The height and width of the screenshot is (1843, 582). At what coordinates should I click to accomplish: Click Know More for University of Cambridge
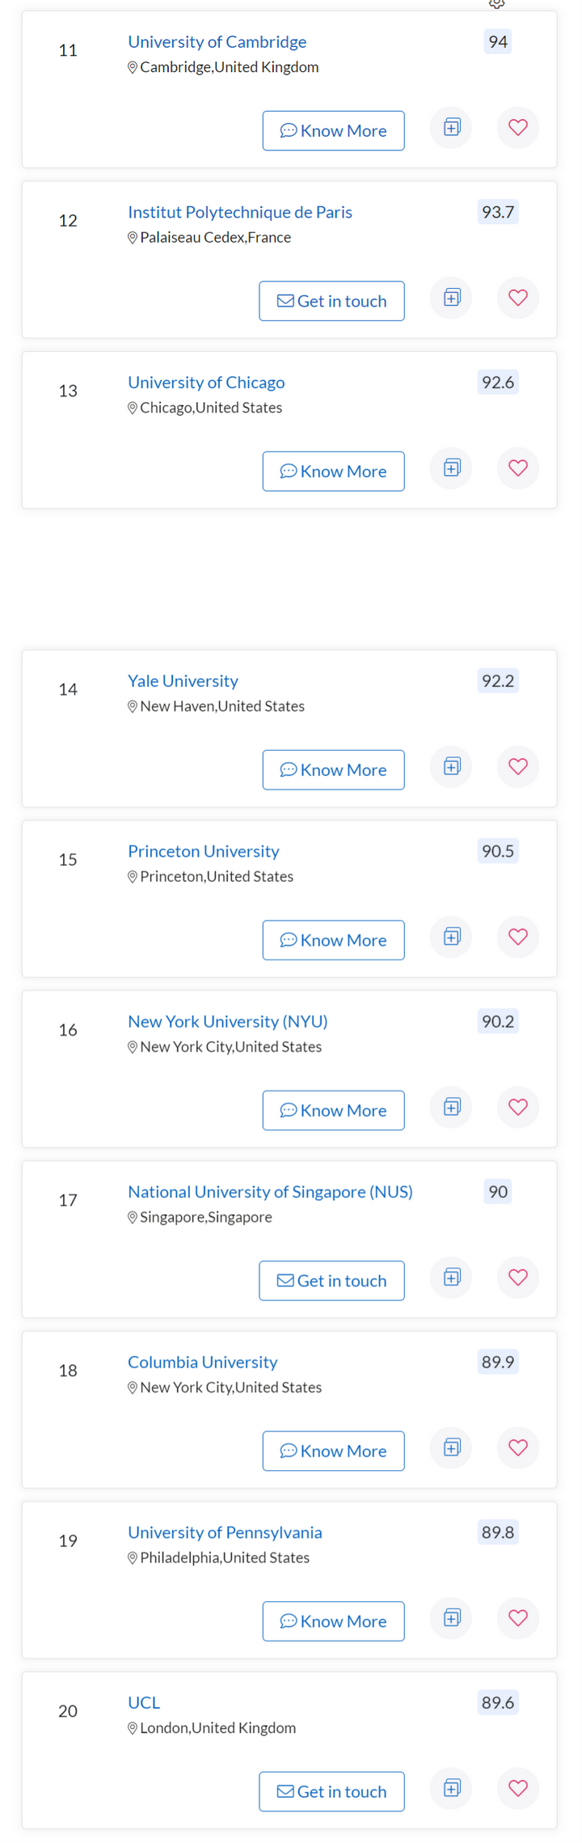tap(334, 131)
